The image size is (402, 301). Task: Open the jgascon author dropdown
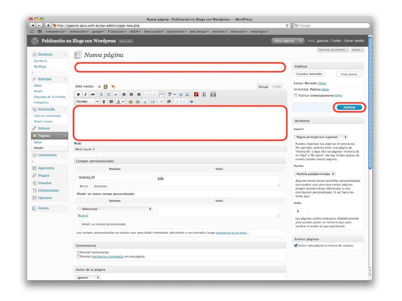tap(88, 277)
